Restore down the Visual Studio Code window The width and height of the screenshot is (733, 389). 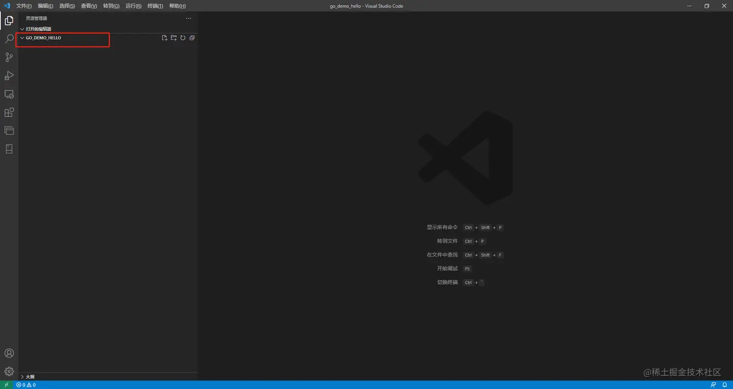coord(707,6)
